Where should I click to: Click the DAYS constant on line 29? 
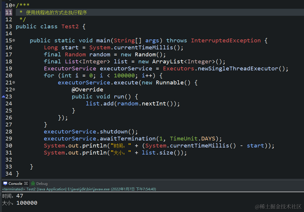208,139
